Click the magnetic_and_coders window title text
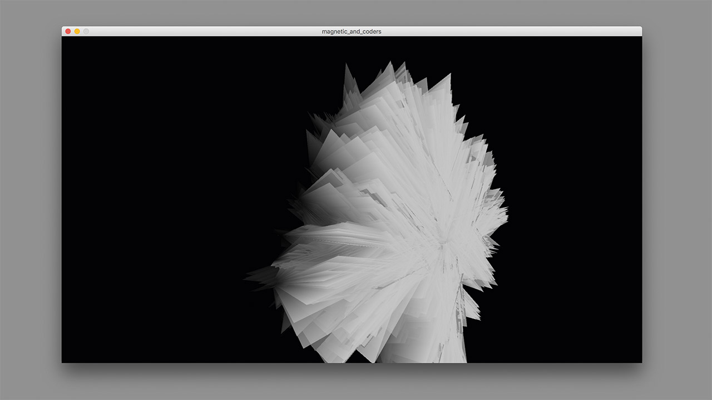Screen dimensions: 712x400 click(x=352, y=31)
